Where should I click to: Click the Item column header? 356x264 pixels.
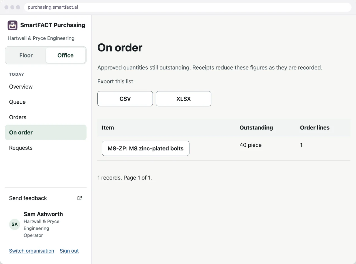tap(108, 128)
